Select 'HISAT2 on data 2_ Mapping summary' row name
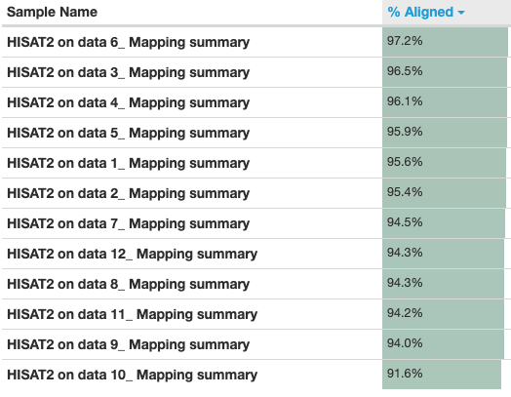The width and height of the screenshot is (511, 397). click(129, 193)
